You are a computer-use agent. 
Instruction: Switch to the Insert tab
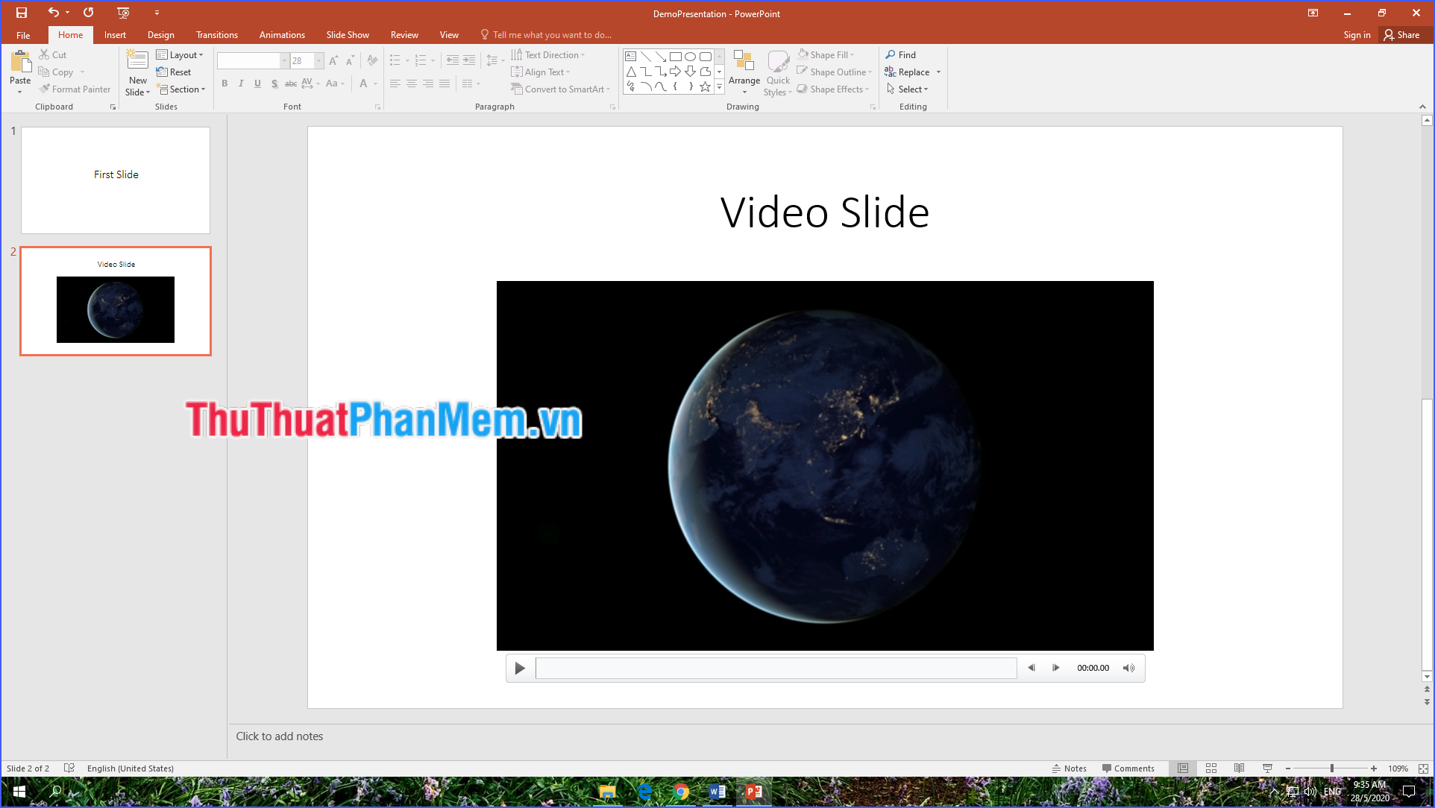115,34
